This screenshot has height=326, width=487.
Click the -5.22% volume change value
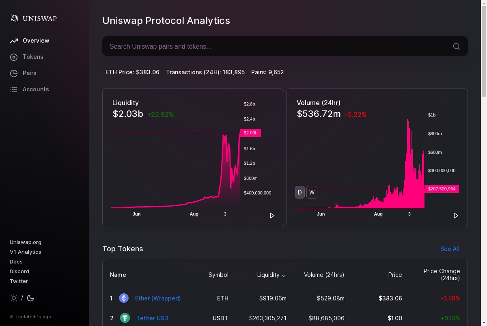pos(356,115)
